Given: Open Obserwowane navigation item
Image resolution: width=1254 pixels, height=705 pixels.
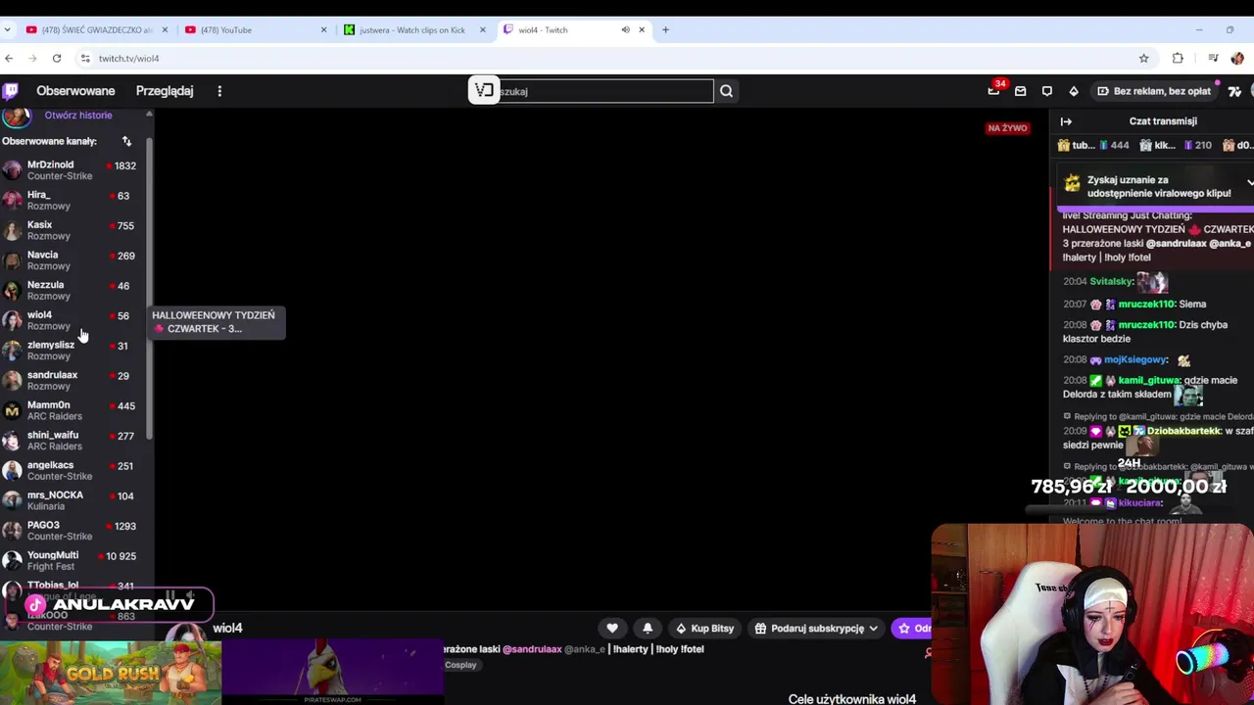Looking at the screenshot, I should click(75, 91).
